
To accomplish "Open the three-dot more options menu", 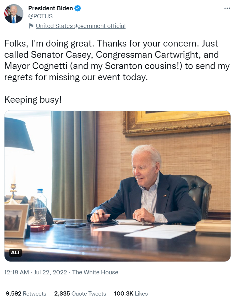I will tap(227, 8).
